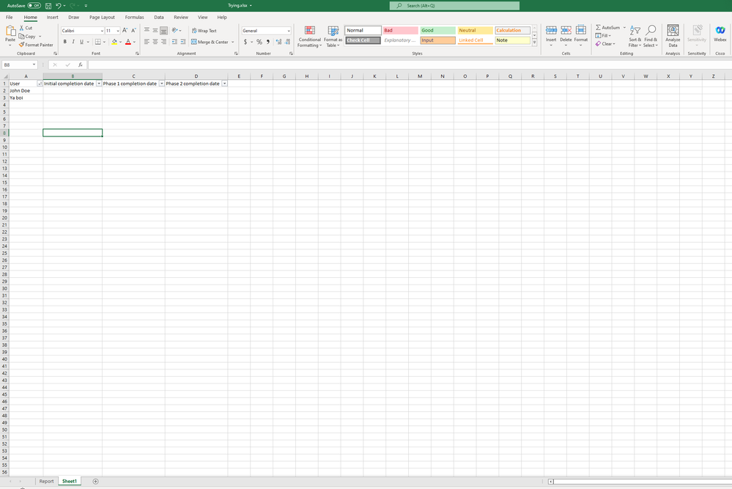Open Find & Select magnifier menu

coord(651,37)
